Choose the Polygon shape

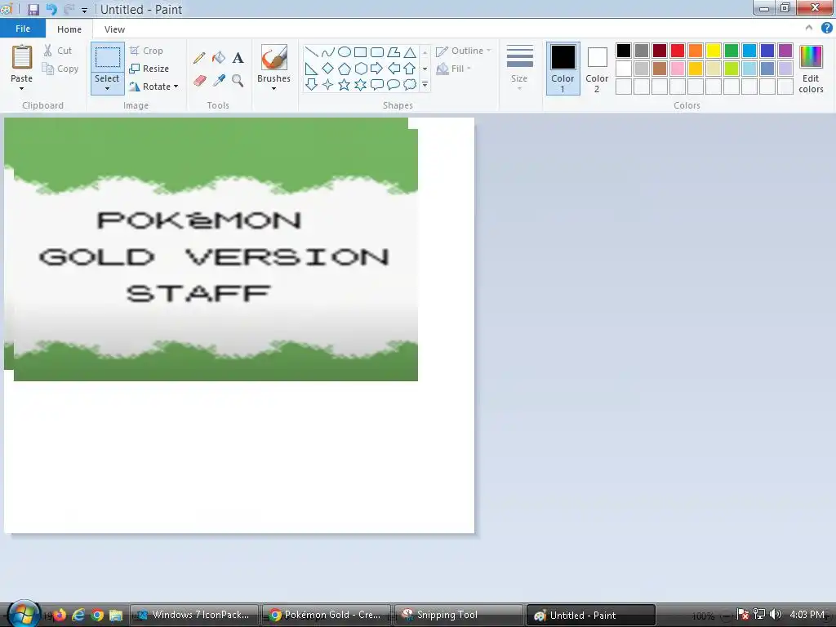tap(394, 52)
